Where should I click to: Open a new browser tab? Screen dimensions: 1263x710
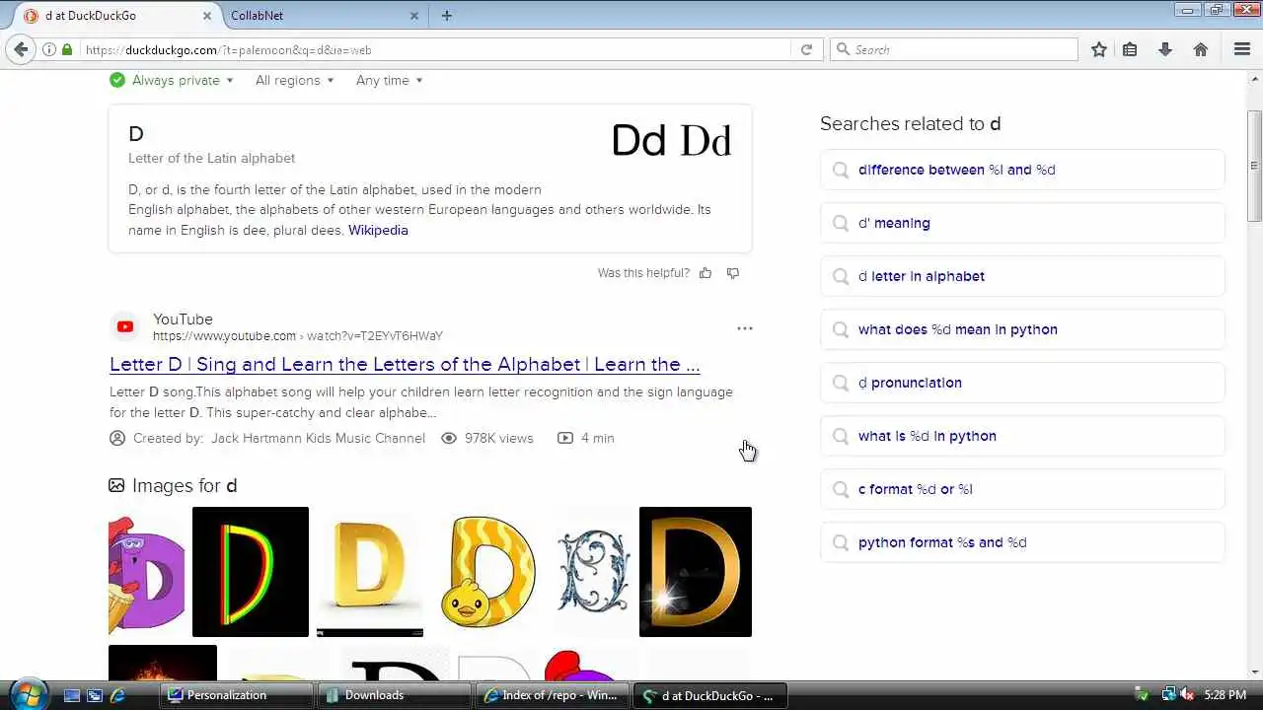[447, 16]
